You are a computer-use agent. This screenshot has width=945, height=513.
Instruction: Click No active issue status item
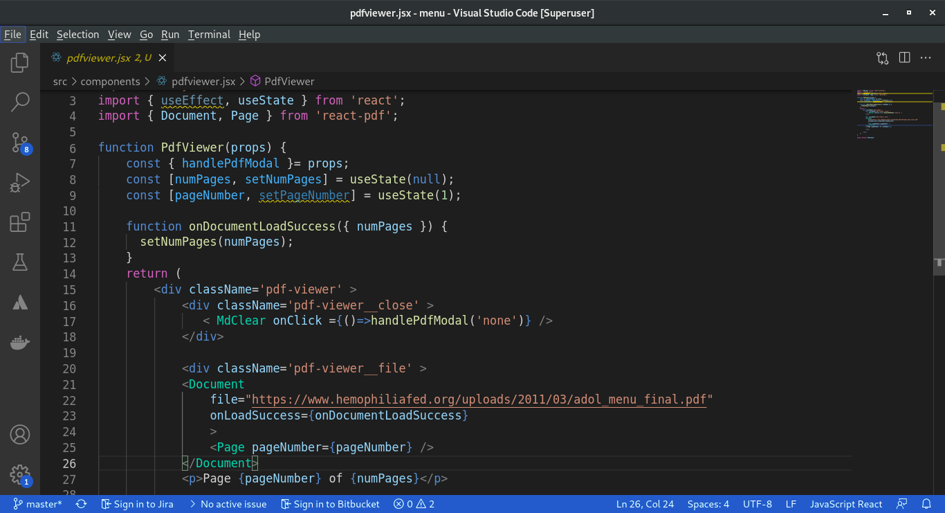click(228, 504)
